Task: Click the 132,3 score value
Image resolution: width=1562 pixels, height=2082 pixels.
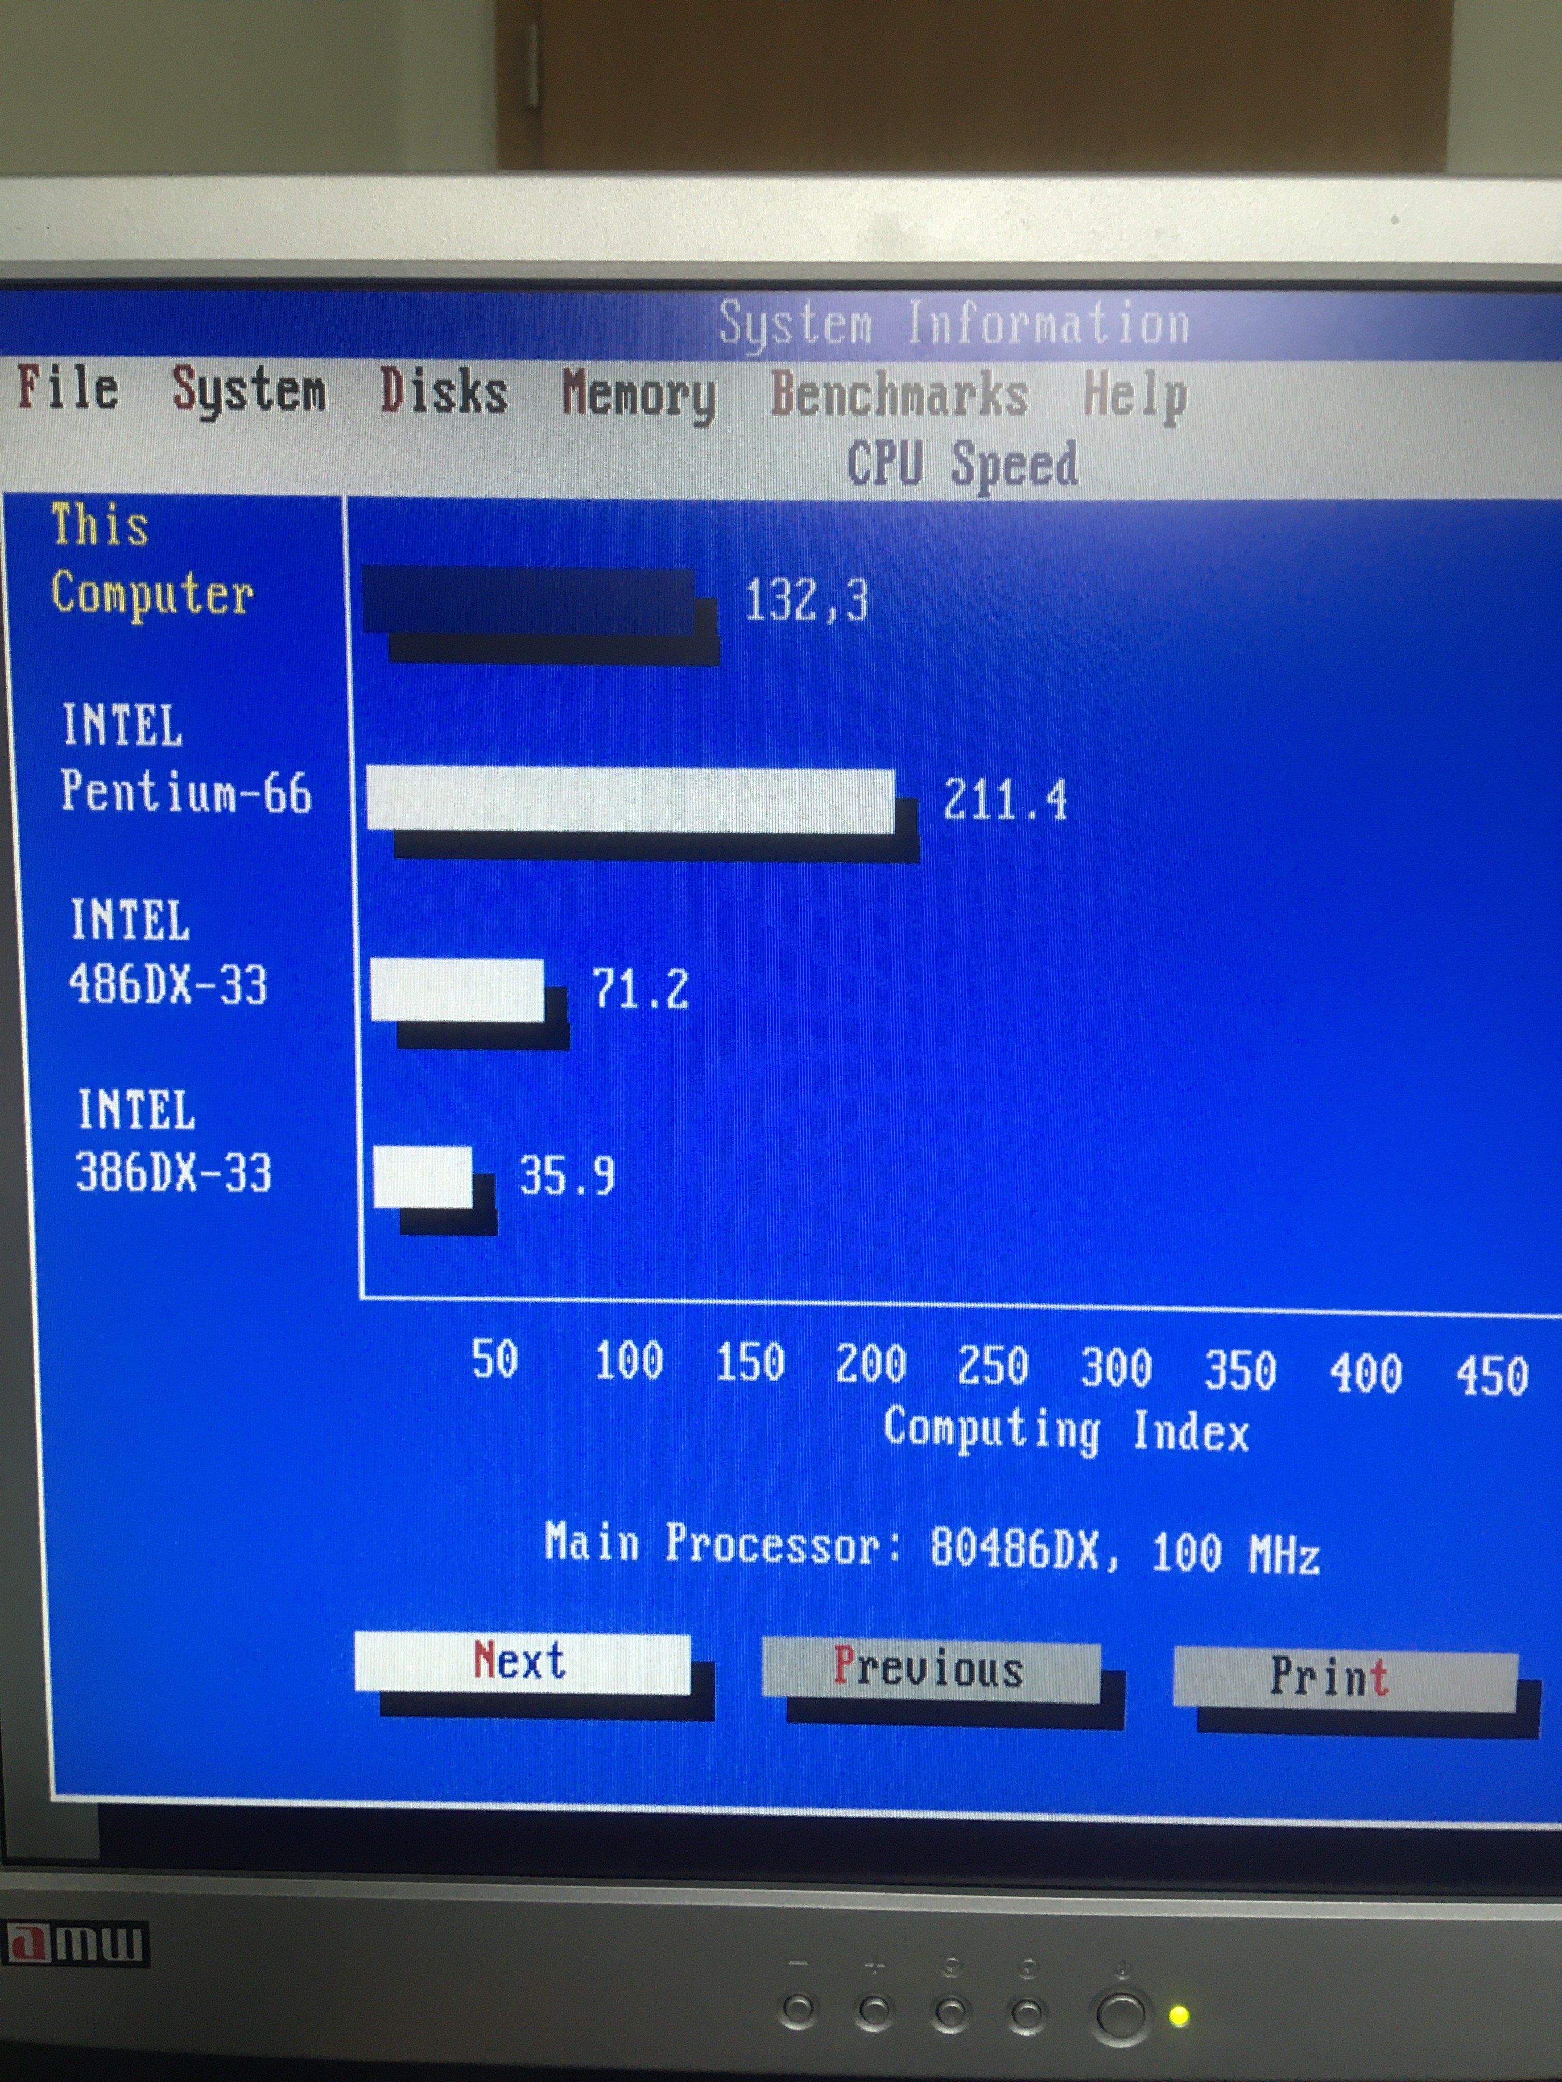Action: (806, 601)
